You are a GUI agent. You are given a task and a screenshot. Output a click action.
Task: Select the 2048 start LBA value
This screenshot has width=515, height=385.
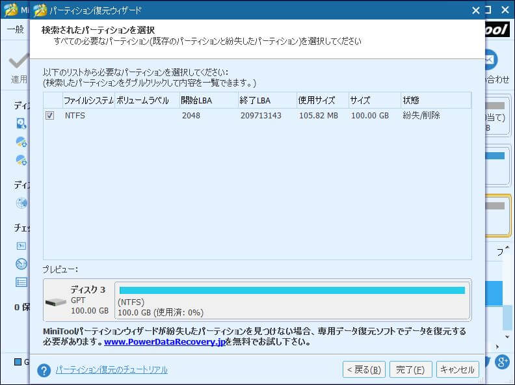coord(191,116)
